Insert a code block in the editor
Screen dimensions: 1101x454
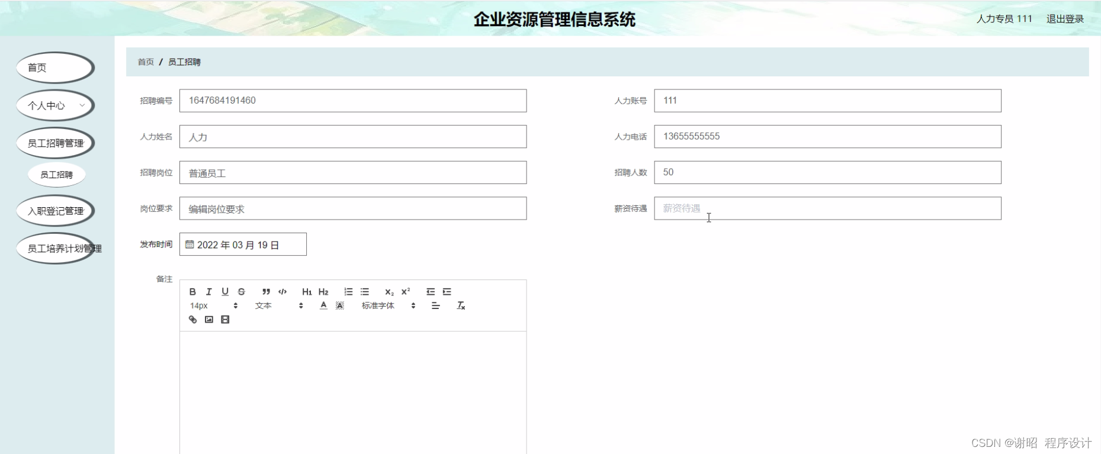click(283, 292)
